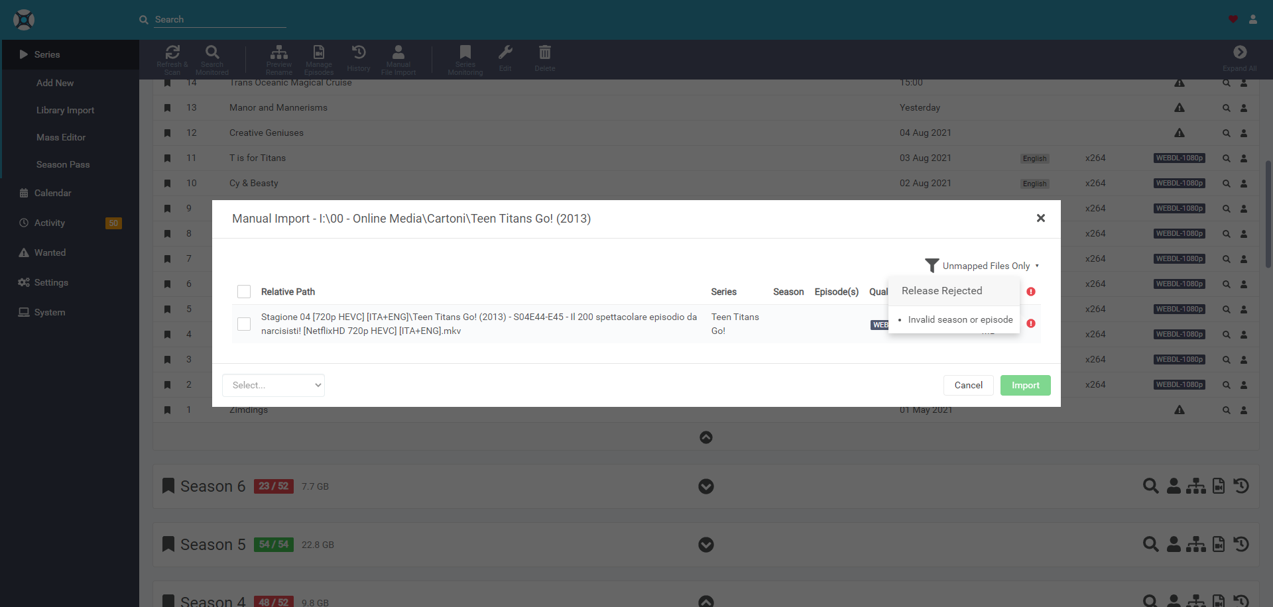The height and width of the screenshot is (607, 1273).
Task: Click the Import button
Action: click(1025, 385)
